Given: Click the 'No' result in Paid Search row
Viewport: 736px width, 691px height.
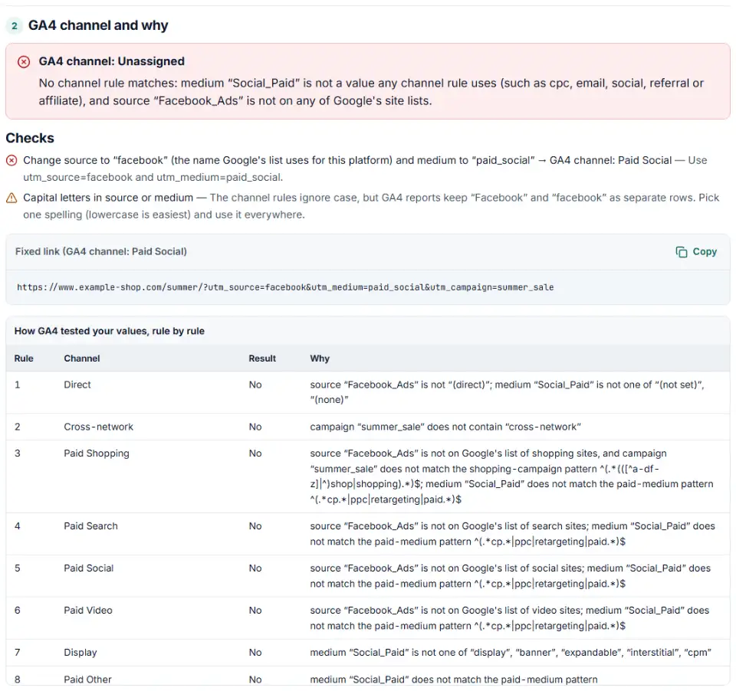Looking at the screenshot, I should 255,526.
